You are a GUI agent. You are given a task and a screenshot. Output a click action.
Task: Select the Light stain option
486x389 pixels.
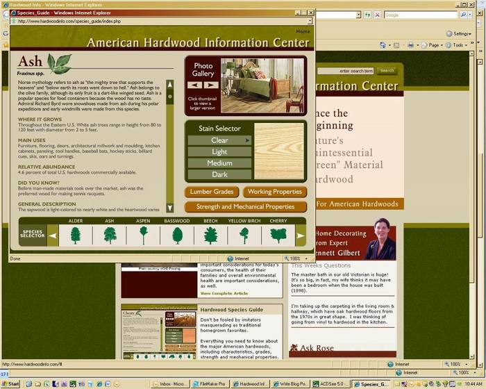click(219, 151)
